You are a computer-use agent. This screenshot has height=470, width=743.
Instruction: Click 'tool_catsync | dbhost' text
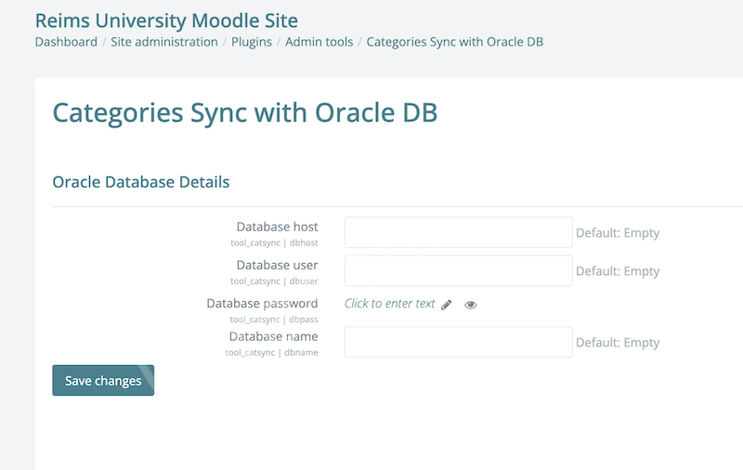pyautogui.click(x=274, y=242)
